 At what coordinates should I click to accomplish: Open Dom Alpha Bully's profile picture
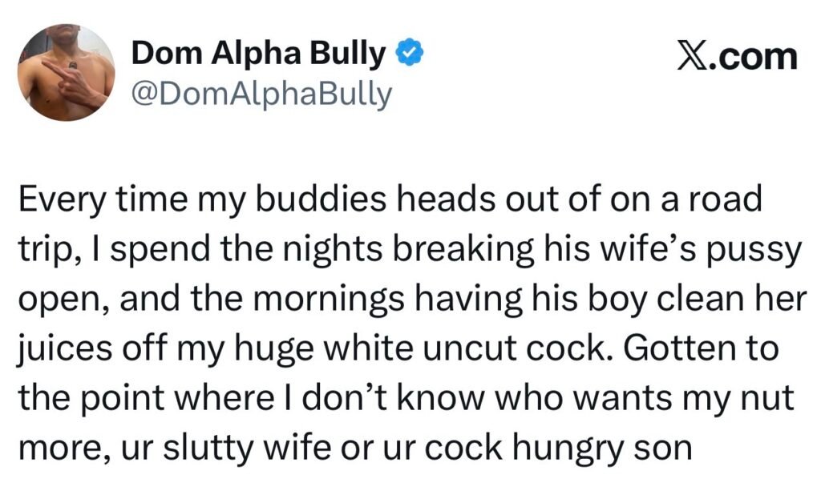point(67,73)
